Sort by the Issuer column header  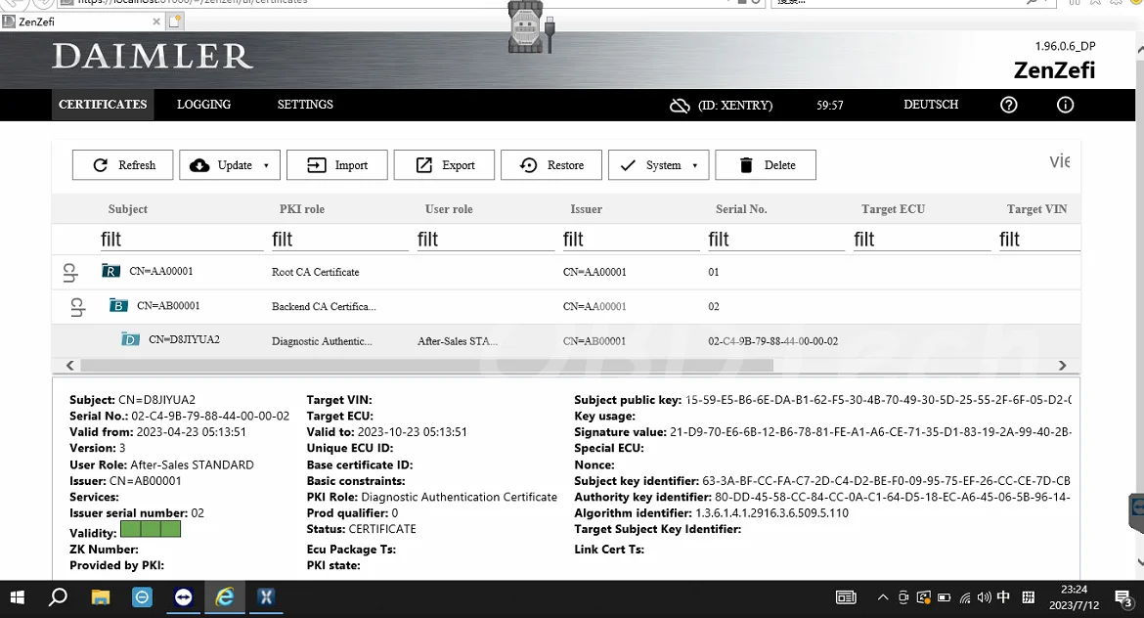(x=586, y=208)
